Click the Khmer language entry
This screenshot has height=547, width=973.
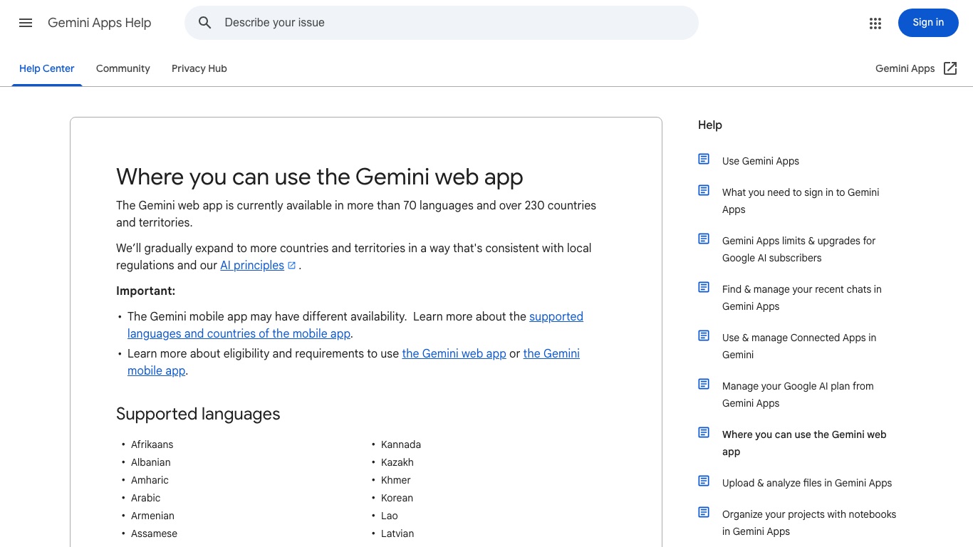coord(396,480)
